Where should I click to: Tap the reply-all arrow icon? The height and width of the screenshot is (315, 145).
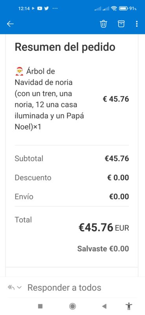point(11,287)
